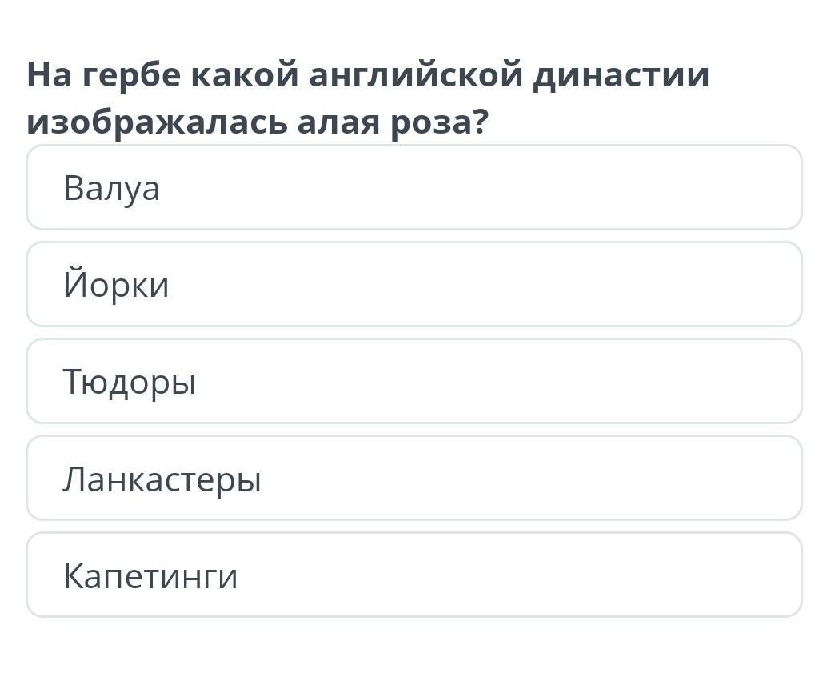
Task: Tap the second answer box Йорки
Action: pos(414,284)
